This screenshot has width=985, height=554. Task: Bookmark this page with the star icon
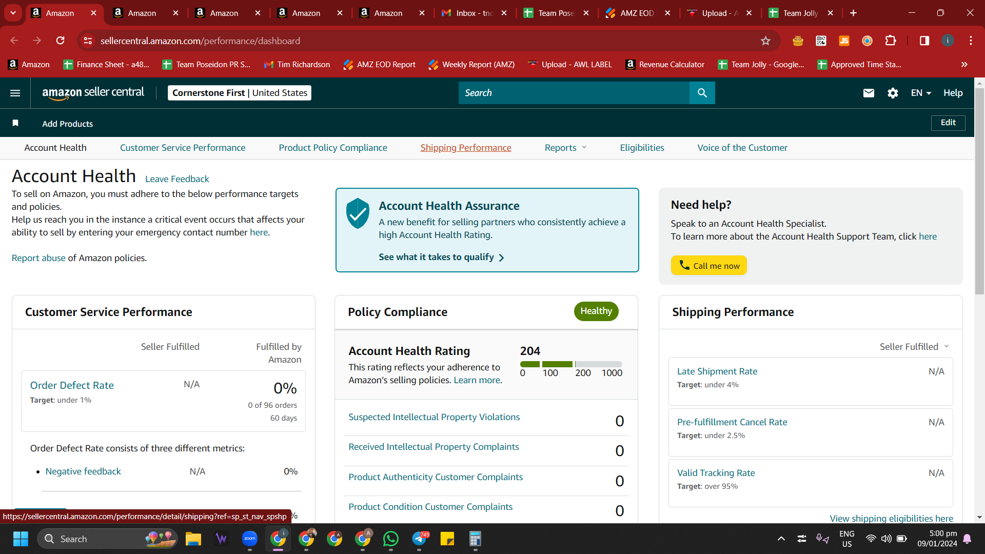coord(765,41)
